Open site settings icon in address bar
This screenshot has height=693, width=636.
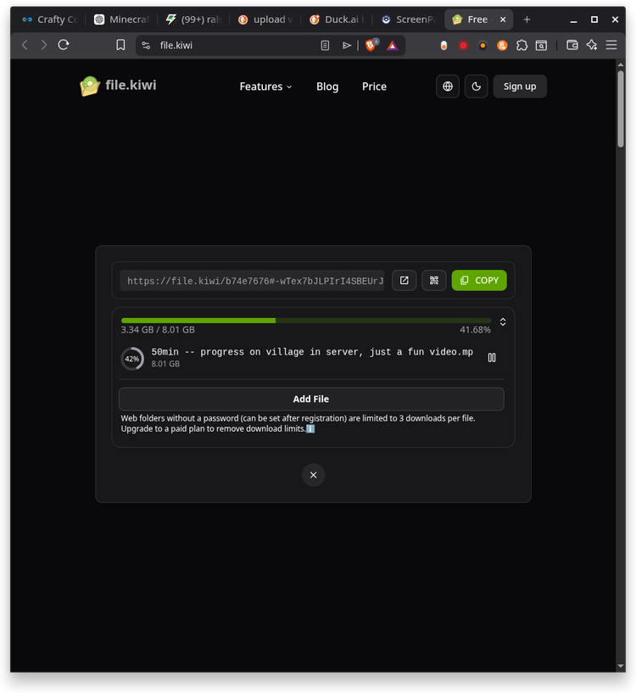(x=146, y=45)
